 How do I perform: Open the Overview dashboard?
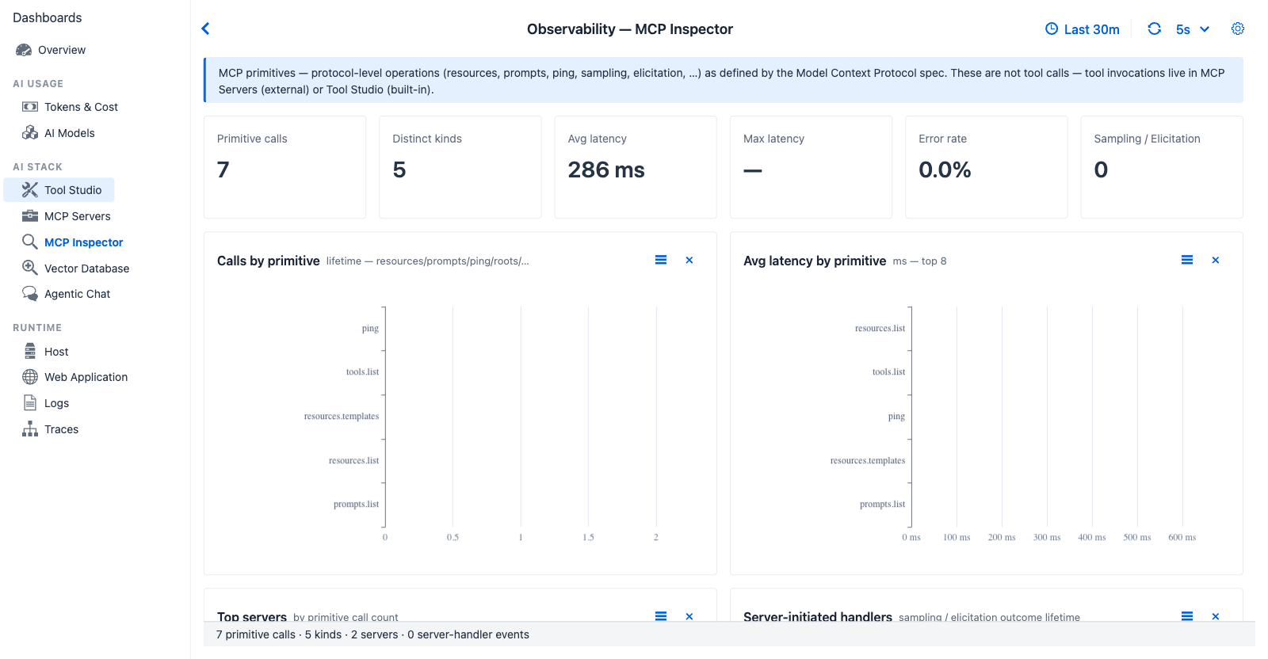[62, 50]
